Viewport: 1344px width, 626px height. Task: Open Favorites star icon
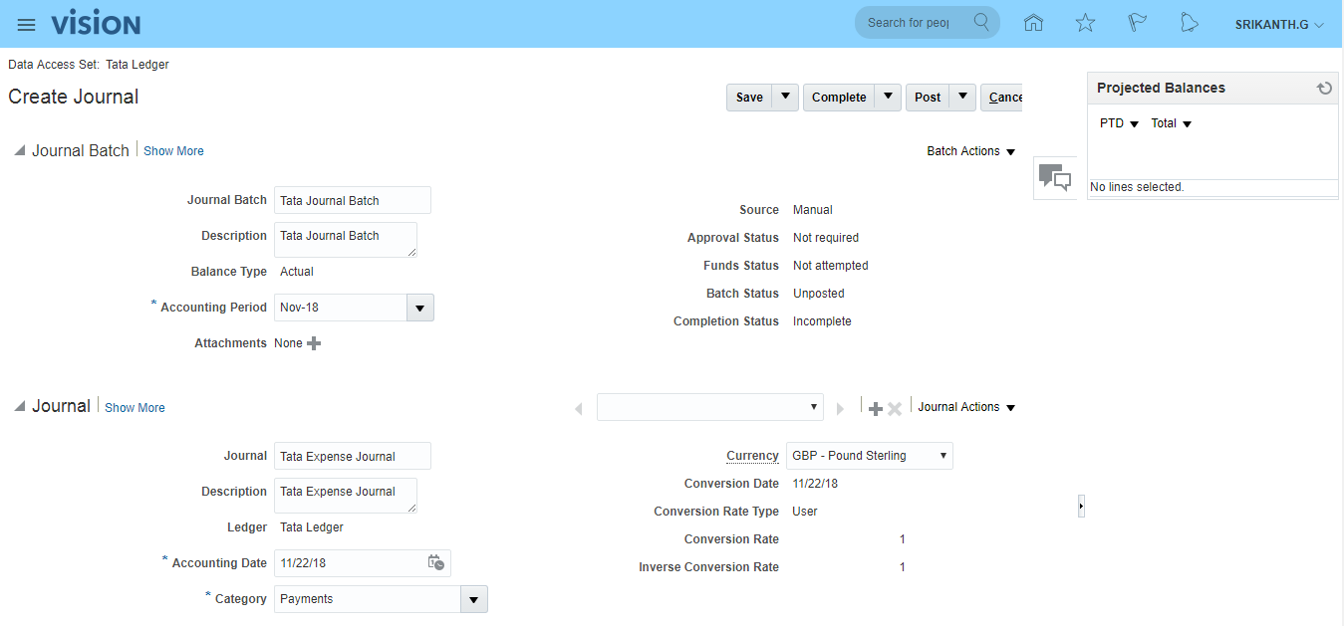coord(1085,23)
